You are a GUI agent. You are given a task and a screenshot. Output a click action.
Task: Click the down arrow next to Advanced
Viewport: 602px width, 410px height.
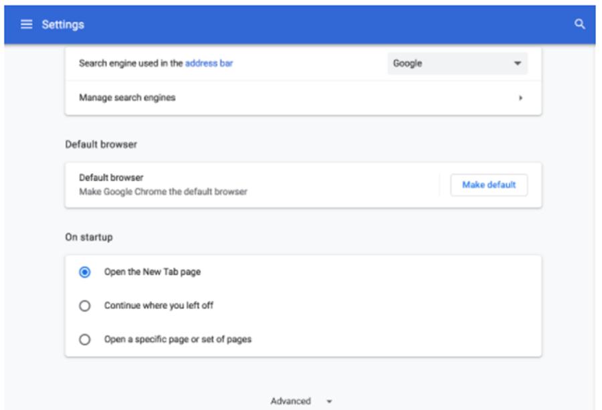329,401
